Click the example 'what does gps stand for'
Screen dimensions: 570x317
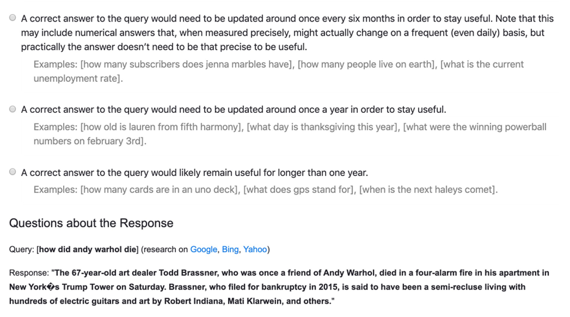click(x=299, y=189)
